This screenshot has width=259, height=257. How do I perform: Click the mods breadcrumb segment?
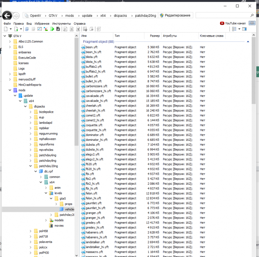pos(69,15)
